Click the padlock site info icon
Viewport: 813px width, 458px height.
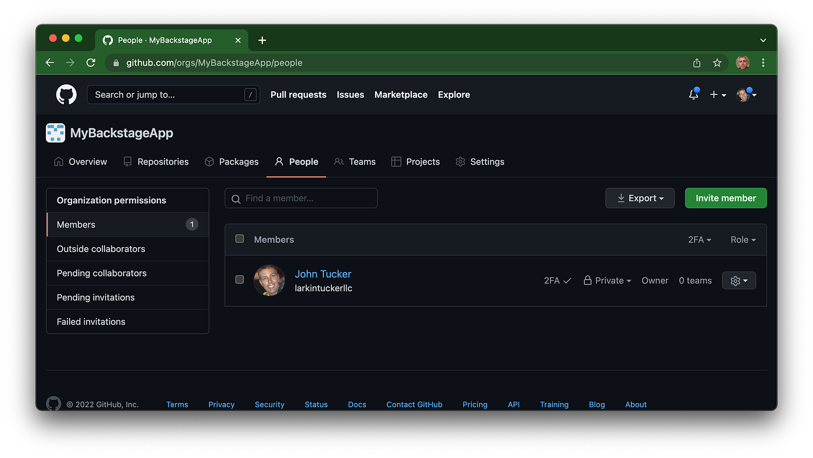tap(116, 63)
